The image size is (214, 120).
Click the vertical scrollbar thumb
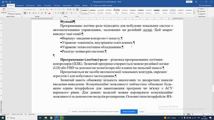pos(213,88)
